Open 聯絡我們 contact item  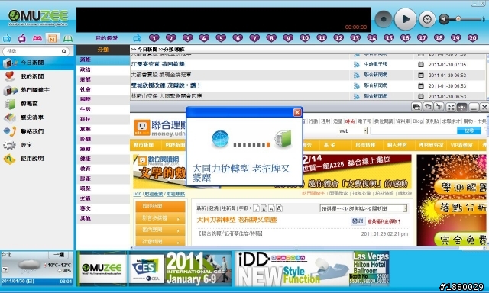(37, 131)
